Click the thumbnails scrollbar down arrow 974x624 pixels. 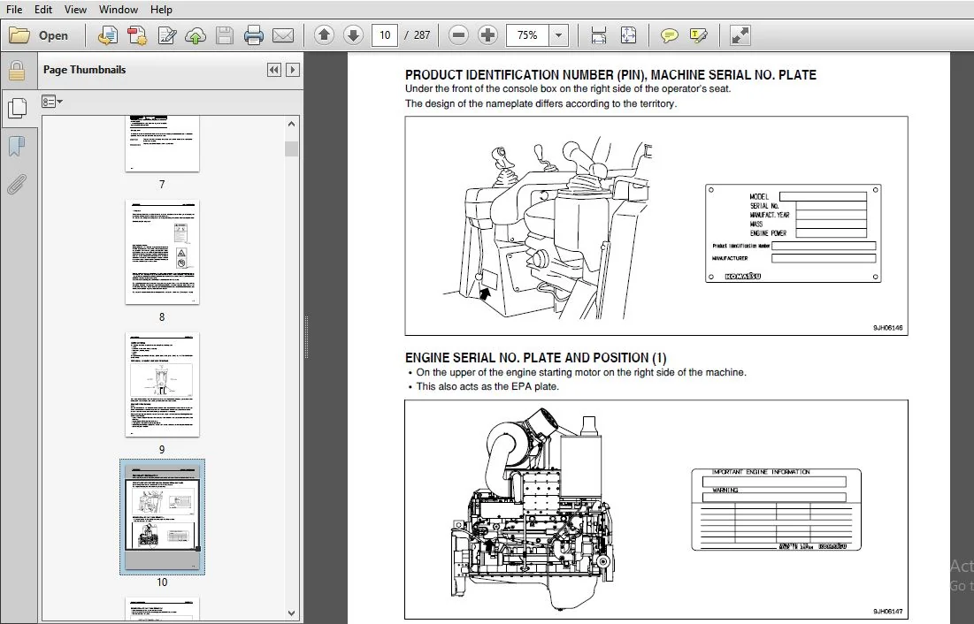(x=291, y=613)
